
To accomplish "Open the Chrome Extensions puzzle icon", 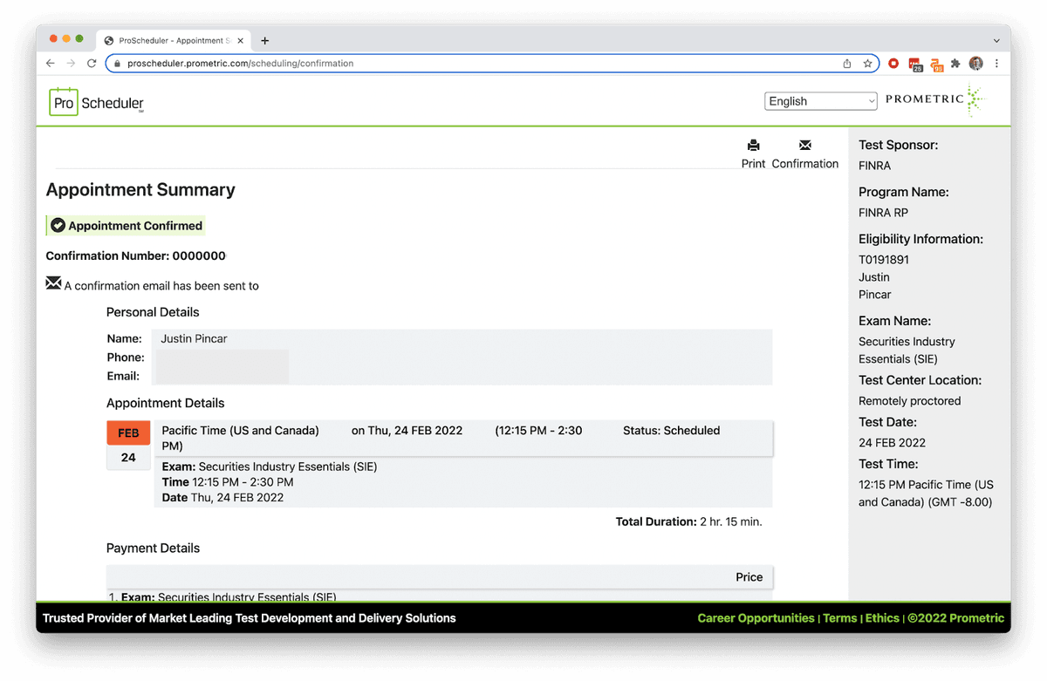I will point(955,64).
